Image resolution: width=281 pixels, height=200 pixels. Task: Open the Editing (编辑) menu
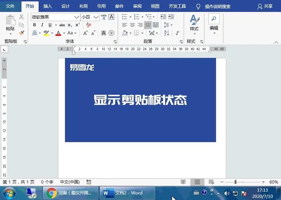pyautogui.click(x=214, y=24)
